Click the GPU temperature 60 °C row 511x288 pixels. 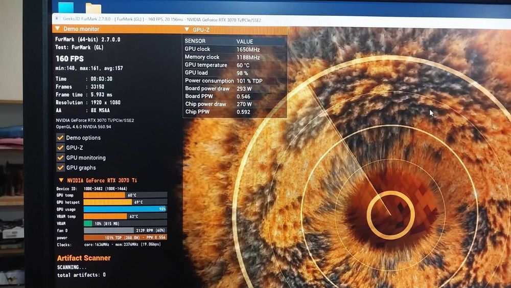tap(235, 65)
